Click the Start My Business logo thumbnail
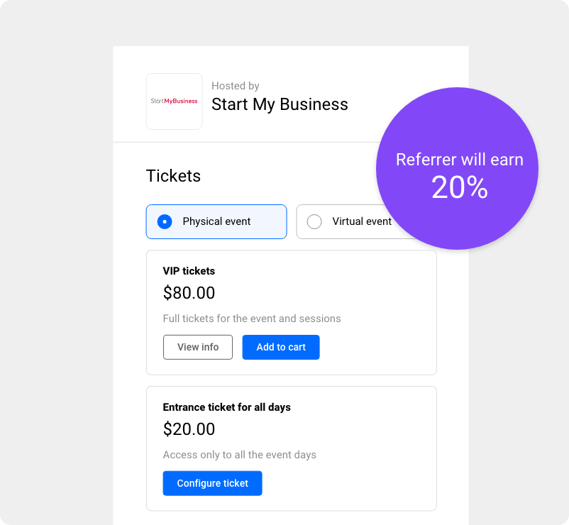The height and width of the screenshot is (525, 569). click(175, 101)
